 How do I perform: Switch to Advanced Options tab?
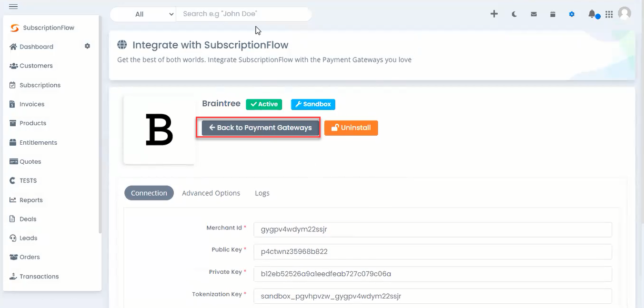[211, 193]
